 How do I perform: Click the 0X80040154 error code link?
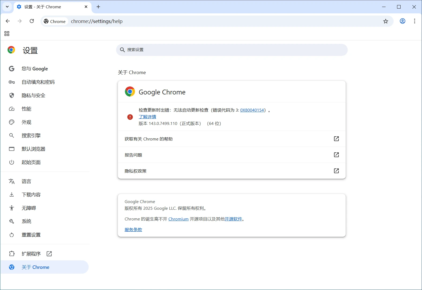[x=252, y=110]
